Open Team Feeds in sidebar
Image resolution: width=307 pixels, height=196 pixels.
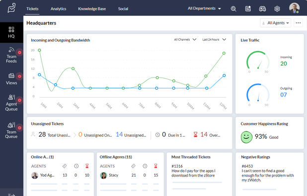point(11,56)
